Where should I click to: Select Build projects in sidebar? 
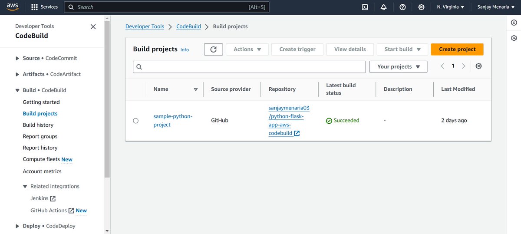[40, 113]
